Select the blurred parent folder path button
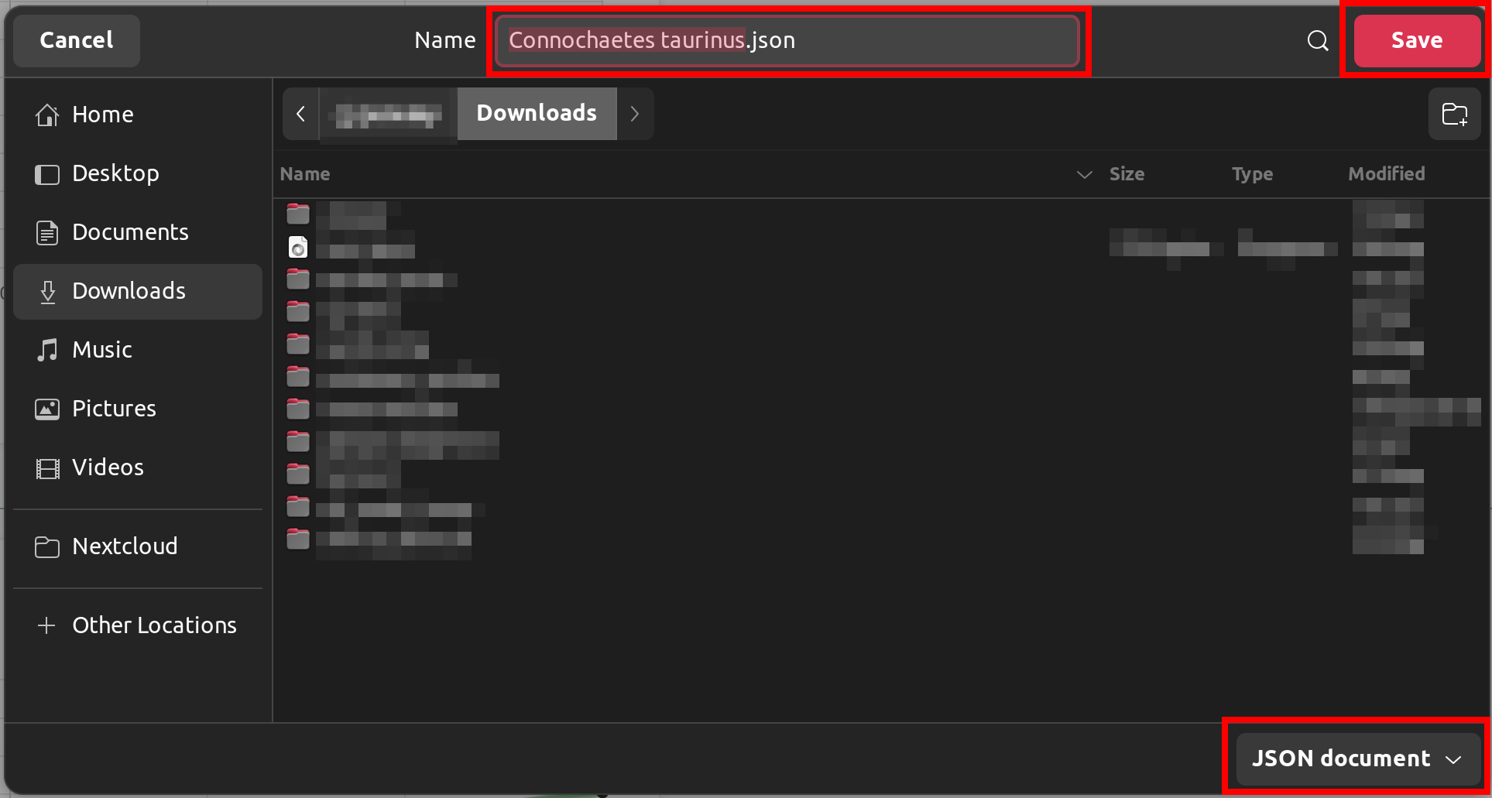Screen dimensions: 1492x798 (389, 114)
